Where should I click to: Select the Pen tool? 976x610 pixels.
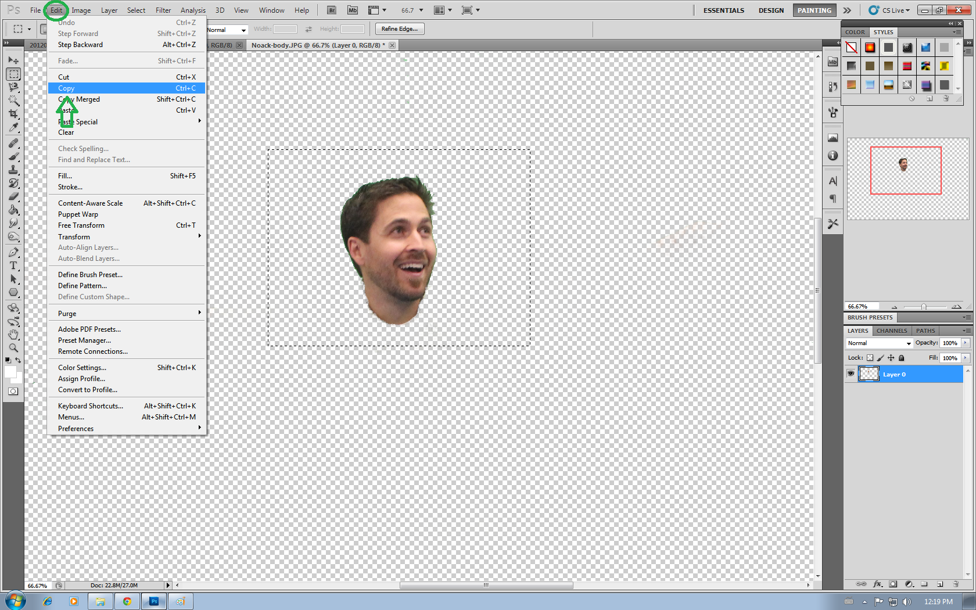pyautogui.click(x=13, y=252)
